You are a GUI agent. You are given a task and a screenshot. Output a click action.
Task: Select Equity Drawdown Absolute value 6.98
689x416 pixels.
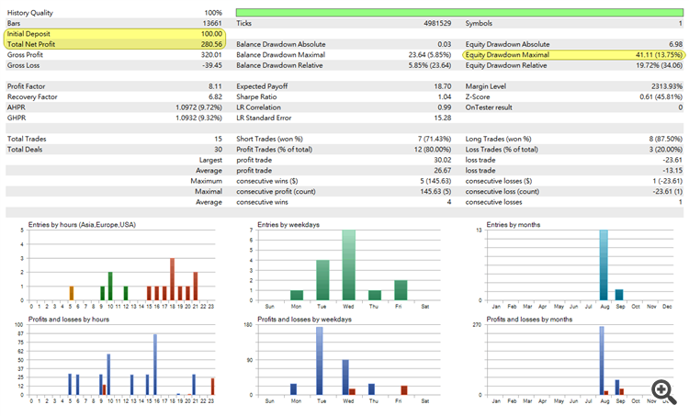(x=676, y=44)
